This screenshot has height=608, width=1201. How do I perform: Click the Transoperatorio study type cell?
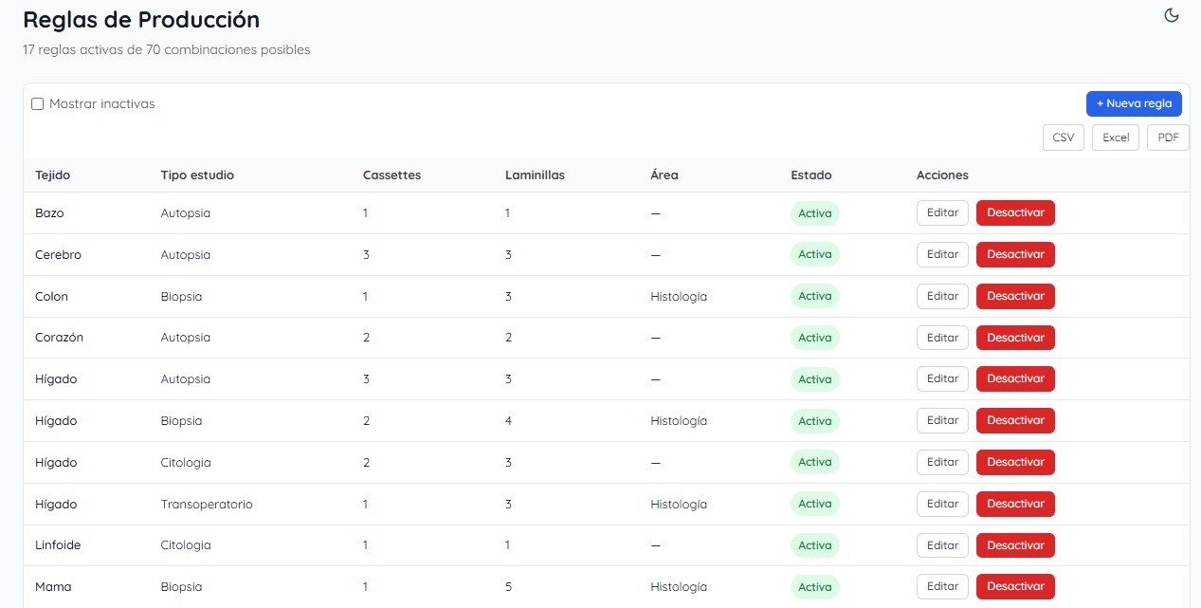pyautogui.click(x=207, y=505)
